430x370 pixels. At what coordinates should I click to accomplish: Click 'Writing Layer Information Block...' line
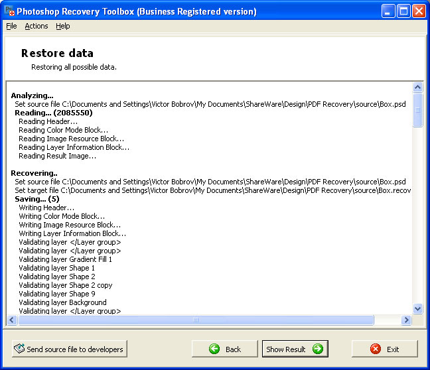point(72,233)
